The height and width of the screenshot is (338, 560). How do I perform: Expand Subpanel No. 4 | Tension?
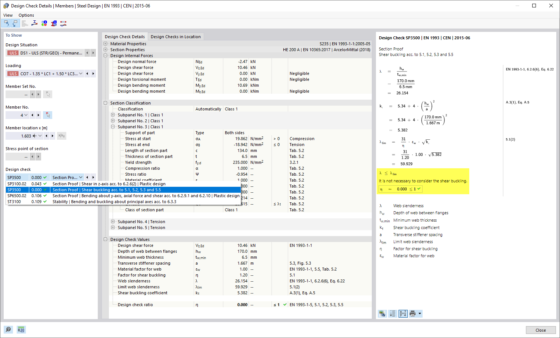coord(113,222)
